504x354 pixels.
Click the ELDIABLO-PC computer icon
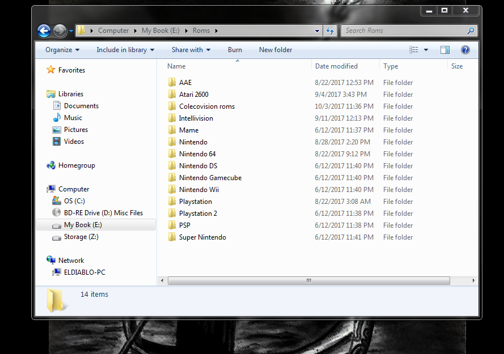(x=57, y=272)
